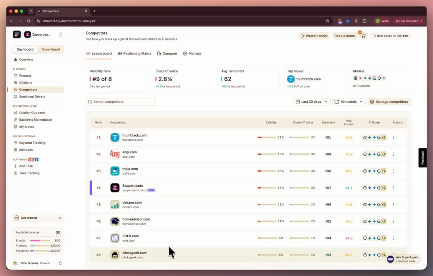
Task: Click the Manage competitors button
Action: (389, 102)
